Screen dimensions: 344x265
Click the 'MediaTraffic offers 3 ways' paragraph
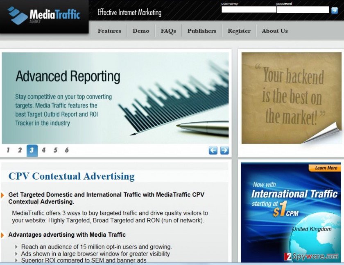110,217
